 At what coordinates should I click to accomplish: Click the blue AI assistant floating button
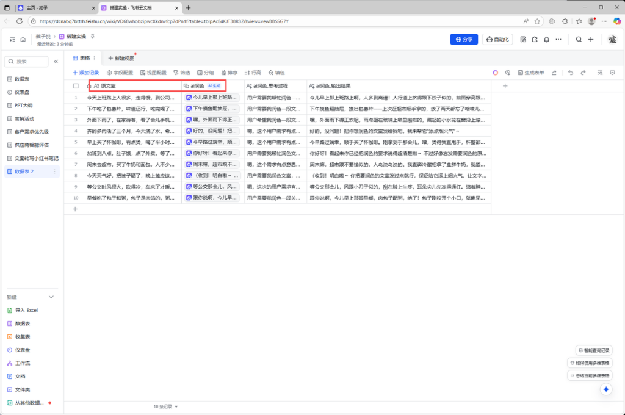point(606,389)
